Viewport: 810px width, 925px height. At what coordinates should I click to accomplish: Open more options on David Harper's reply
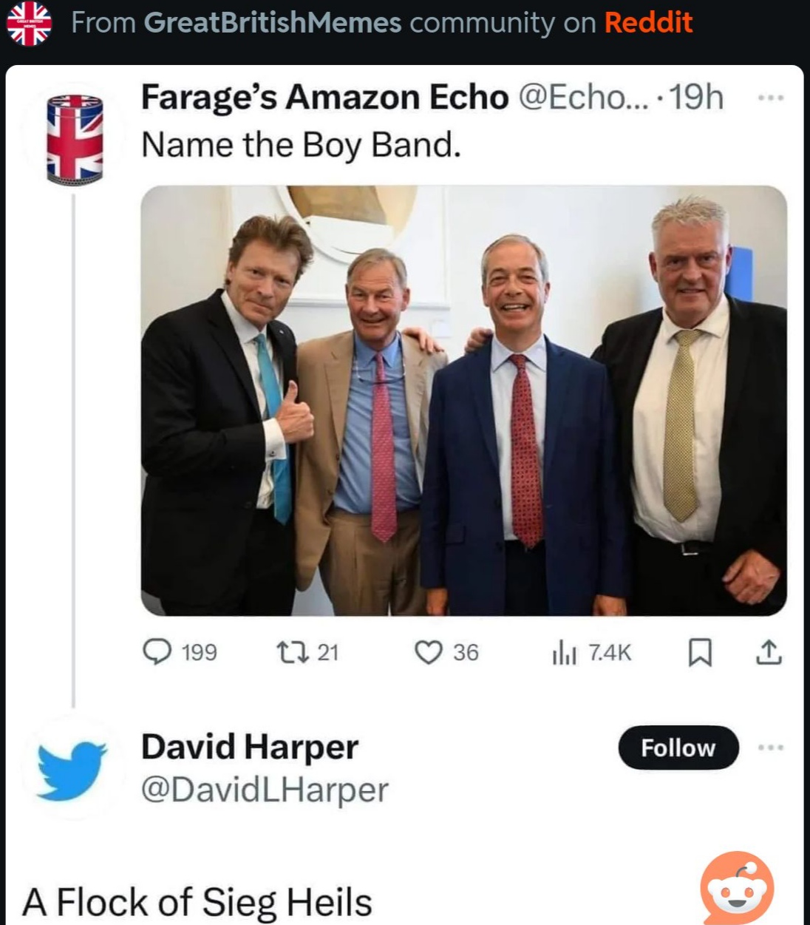tap(769, 748)
